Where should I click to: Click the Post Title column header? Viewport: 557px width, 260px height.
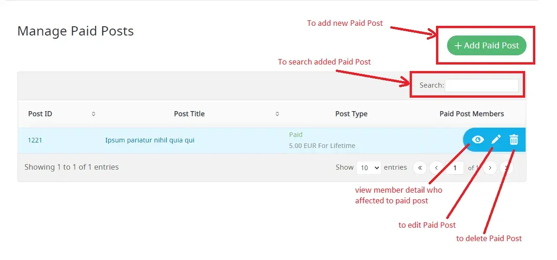(189, 114)
